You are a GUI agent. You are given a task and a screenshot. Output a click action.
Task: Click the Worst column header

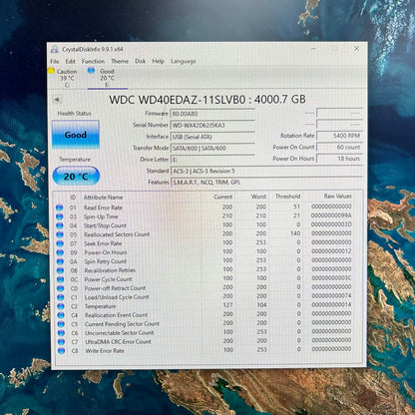(258, 197)
